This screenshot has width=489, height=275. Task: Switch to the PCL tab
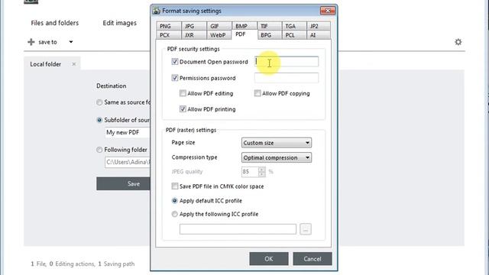[x=294, y=35]
